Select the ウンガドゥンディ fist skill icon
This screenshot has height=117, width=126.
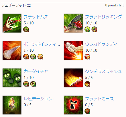(73, 51)
